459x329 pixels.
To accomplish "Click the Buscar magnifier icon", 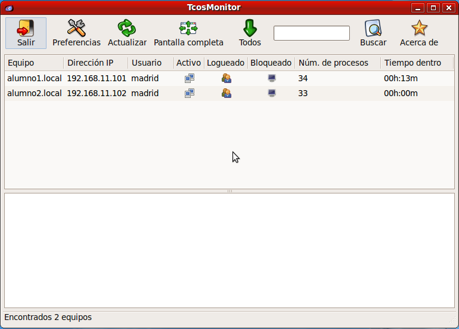I will click(x=373, y=28).
